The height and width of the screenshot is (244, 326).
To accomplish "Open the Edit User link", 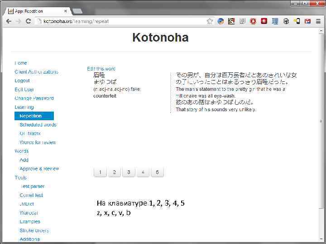I will (24, 89).
